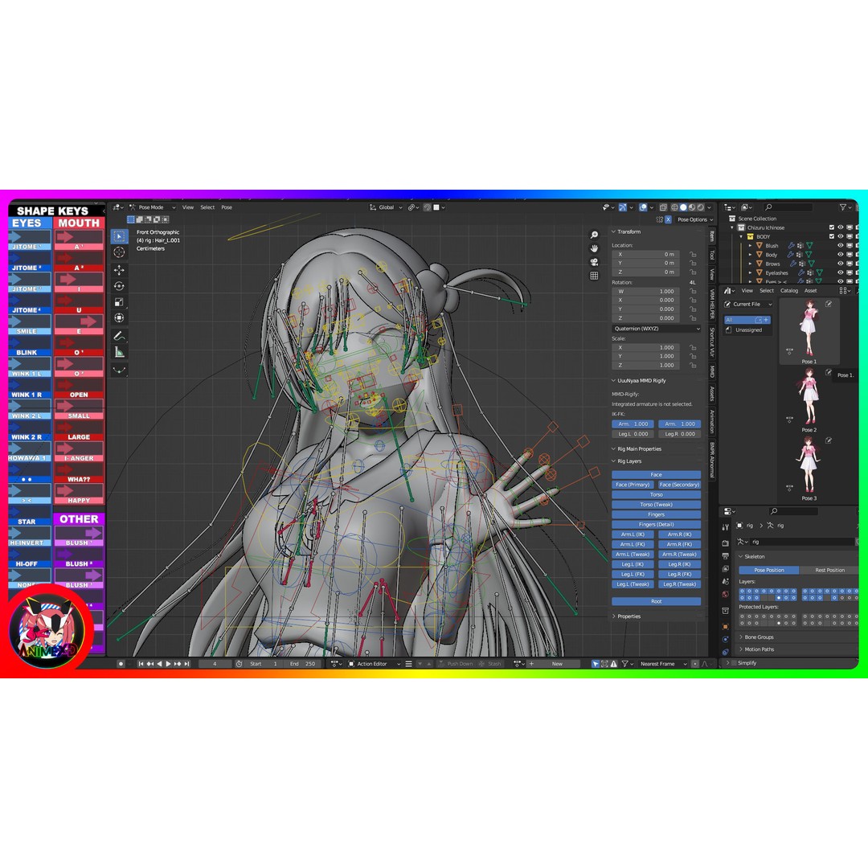Switch to the VRM HELPER sidebar tab

712,304
